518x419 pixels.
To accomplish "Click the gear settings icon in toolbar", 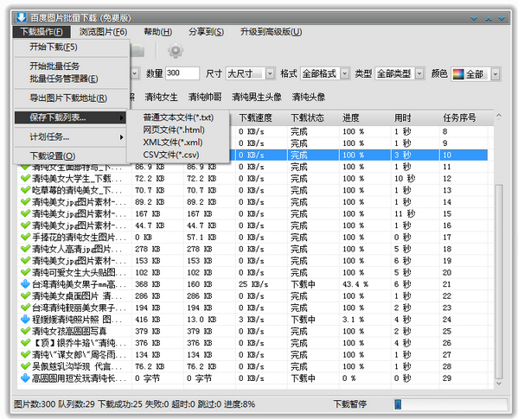I will coord(176,50).
